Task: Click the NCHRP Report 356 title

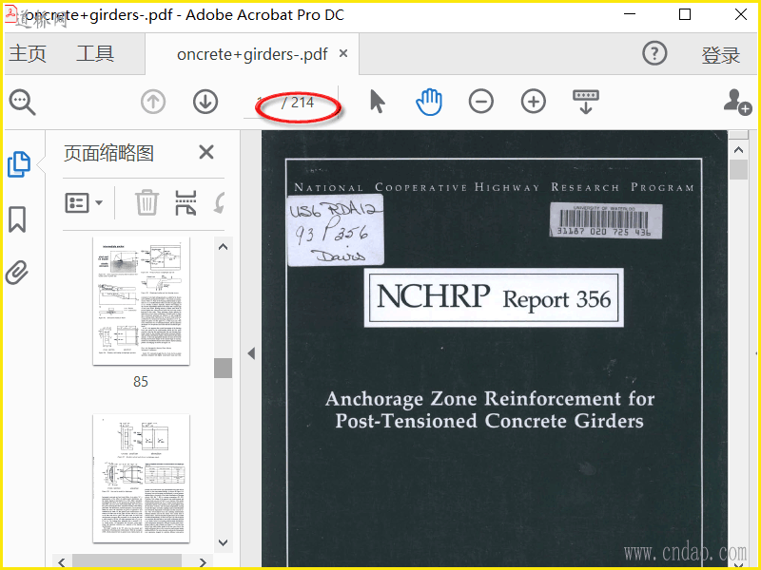Action: point(494,297)
